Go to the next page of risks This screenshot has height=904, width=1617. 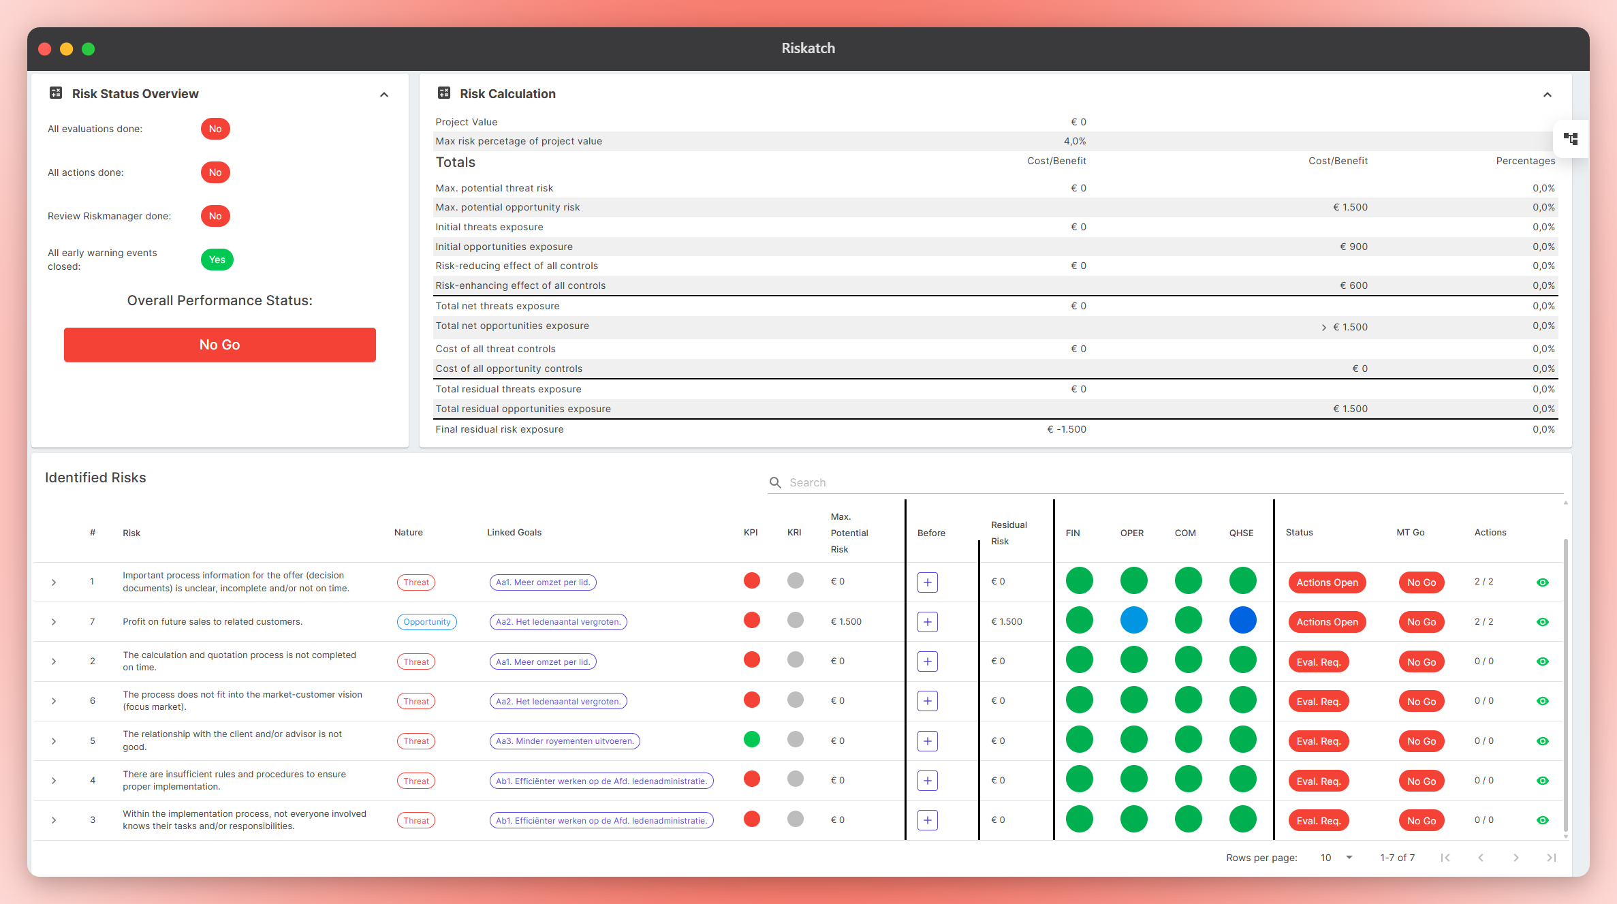pos(1516,858)
